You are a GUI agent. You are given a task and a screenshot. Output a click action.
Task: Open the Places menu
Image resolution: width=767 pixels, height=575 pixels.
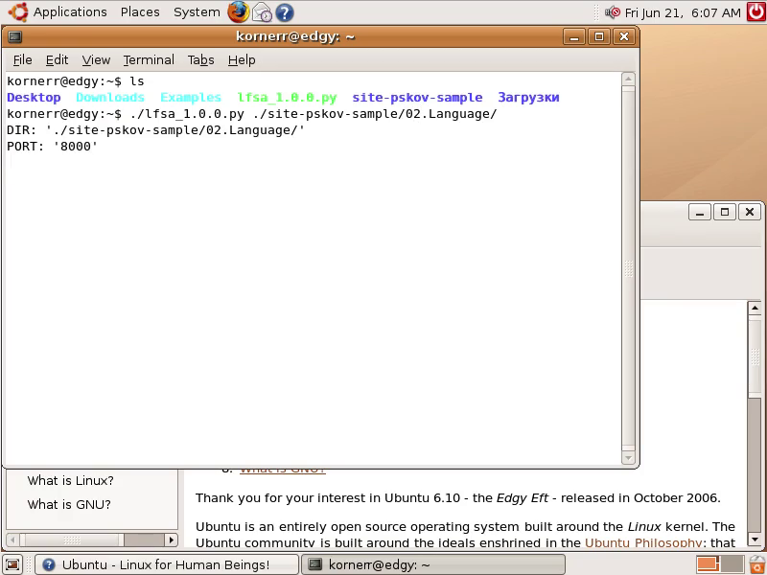[x=140, y=12]
